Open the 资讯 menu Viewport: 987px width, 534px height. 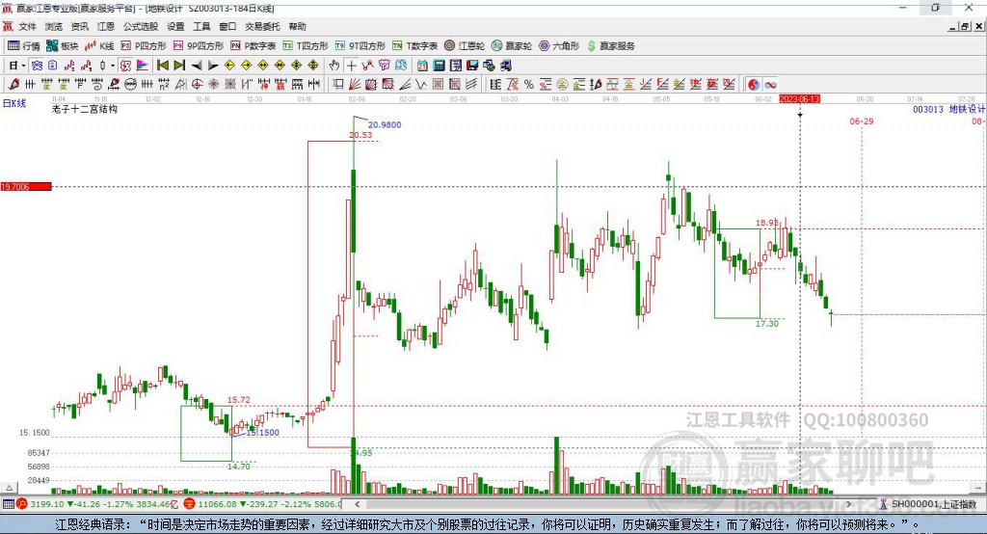pyautogui.click(x=79, y=26)
